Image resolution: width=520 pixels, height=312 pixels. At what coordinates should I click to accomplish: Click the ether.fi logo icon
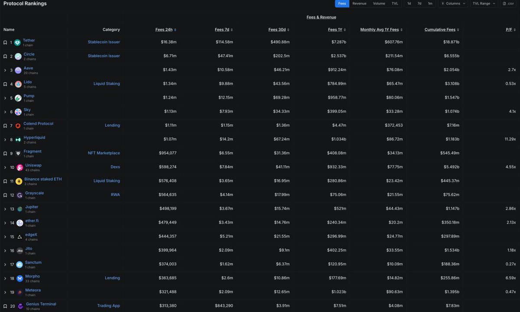(20, 223)
